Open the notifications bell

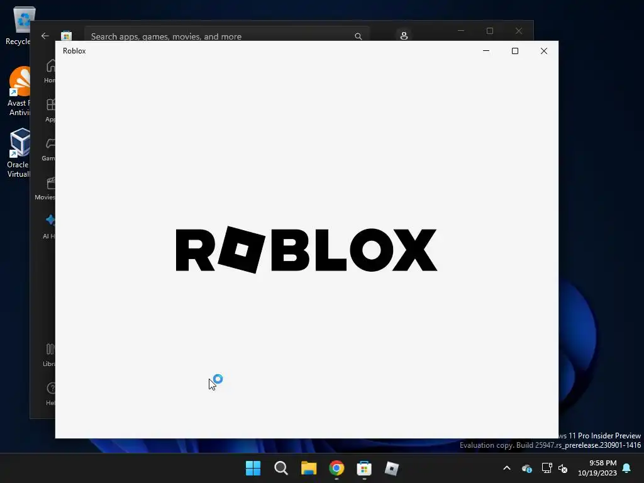coord(627,468)
